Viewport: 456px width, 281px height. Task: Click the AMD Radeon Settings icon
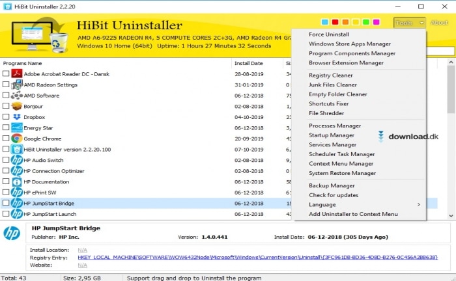coord(17,85)
